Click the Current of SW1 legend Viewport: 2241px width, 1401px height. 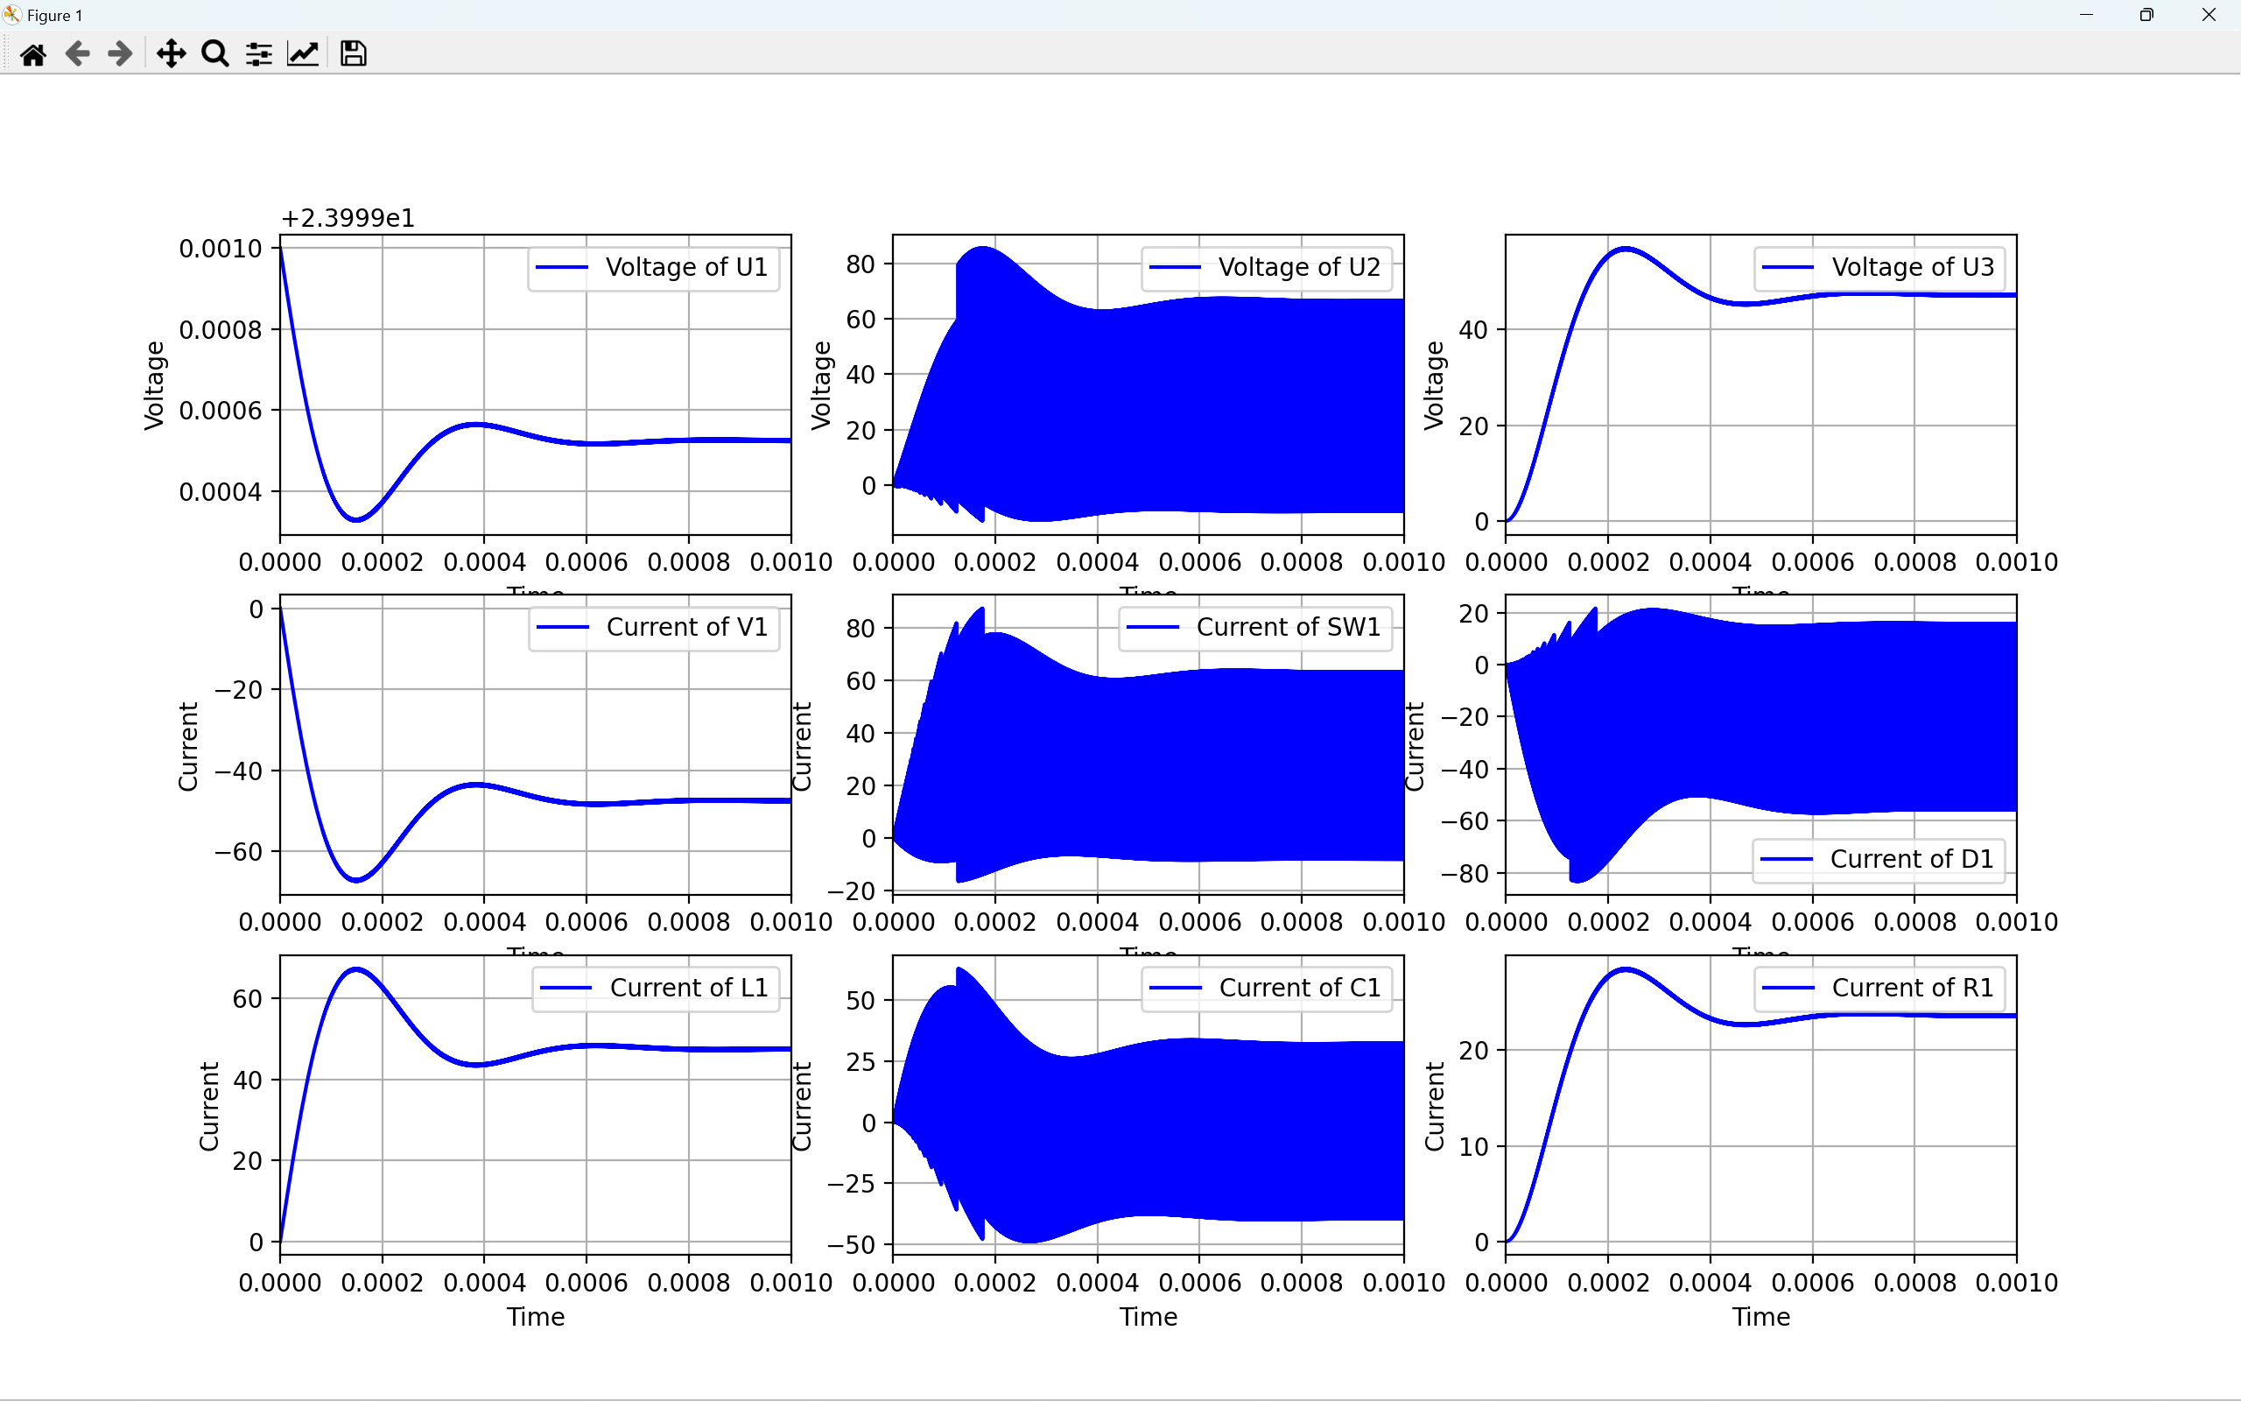click(1254, 628)
